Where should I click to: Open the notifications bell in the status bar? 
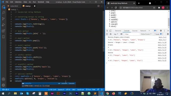pos(102,90)
